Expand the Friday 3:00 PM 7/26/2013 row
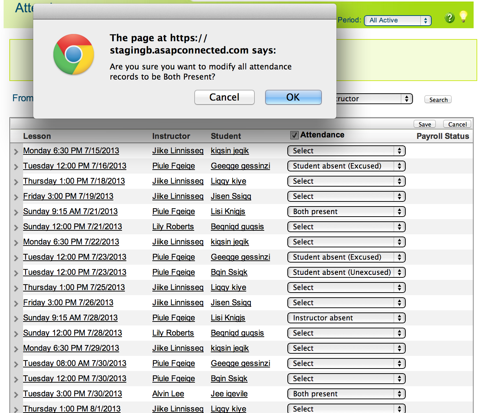This screenshot has width=483, height=413. point(16,303)
